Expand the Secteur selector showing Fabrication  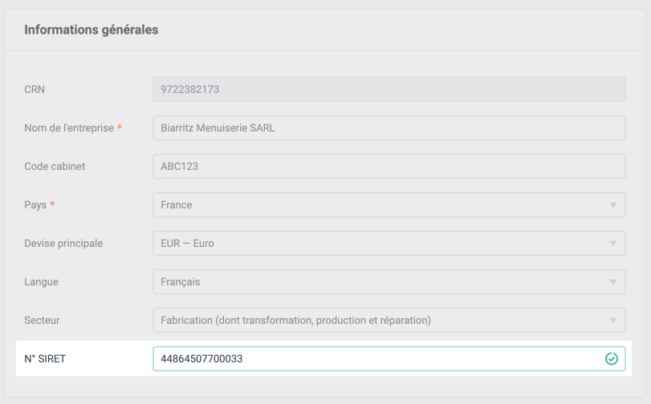tap(389, 320)
